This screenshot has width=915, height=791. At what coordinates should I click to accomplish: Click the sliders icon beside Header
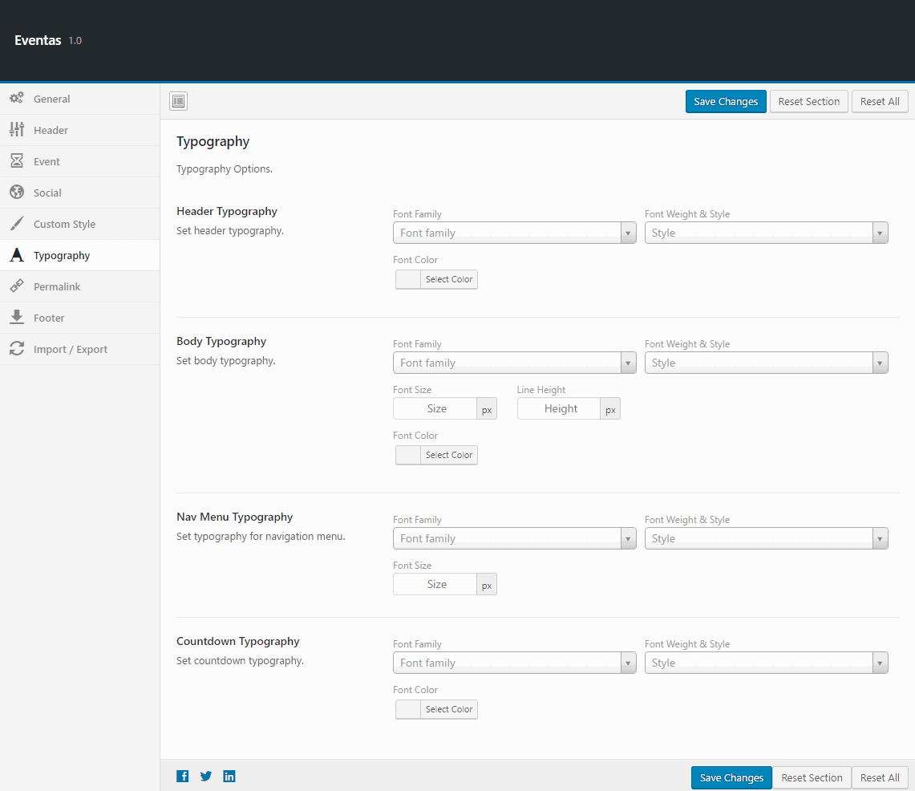tap(17, 130)
